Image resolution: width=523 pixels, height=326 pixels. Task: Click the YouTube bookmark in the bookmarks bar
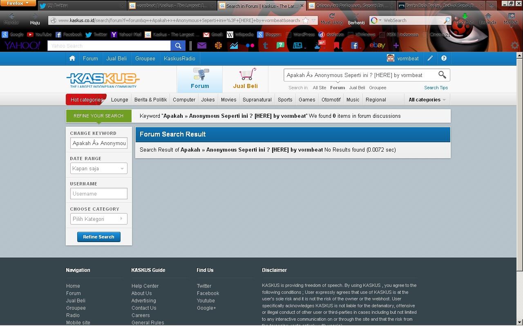(39, 35)
